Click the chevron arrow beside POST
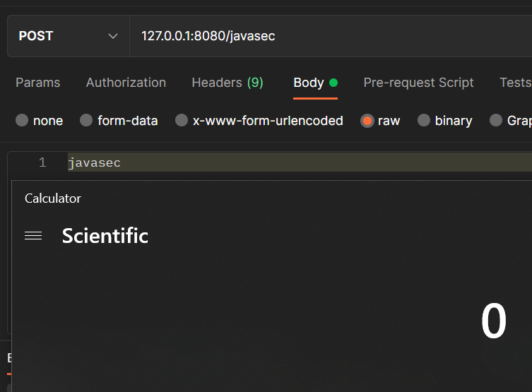Viewport: 532px width, 392px height. (113, 36)
